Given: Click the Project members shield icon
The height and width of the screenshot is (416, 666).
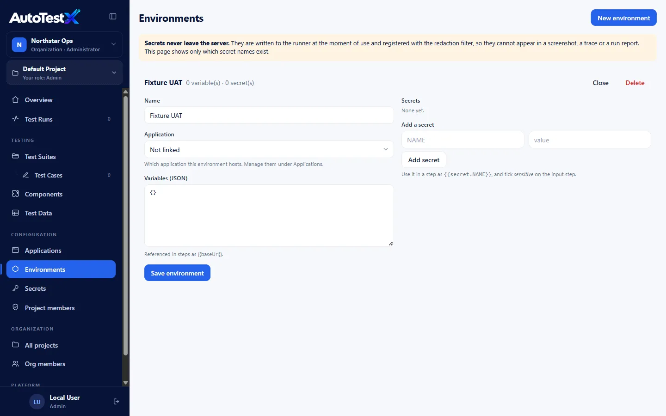Looking at the screenshot, I should click(x=15, y=307).
